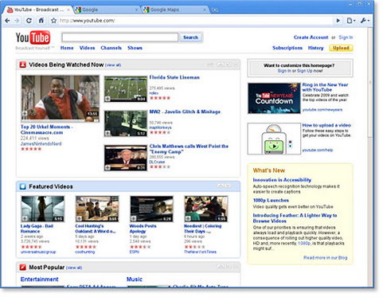Click the Featured Videos blue icon
The image size is (383, 297).
(x=23, y=186)
